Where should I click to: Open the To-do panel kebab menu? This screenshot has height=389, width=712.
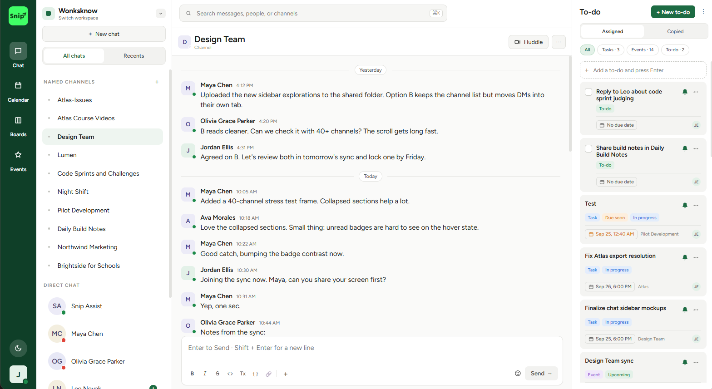(x=703, y=12)
